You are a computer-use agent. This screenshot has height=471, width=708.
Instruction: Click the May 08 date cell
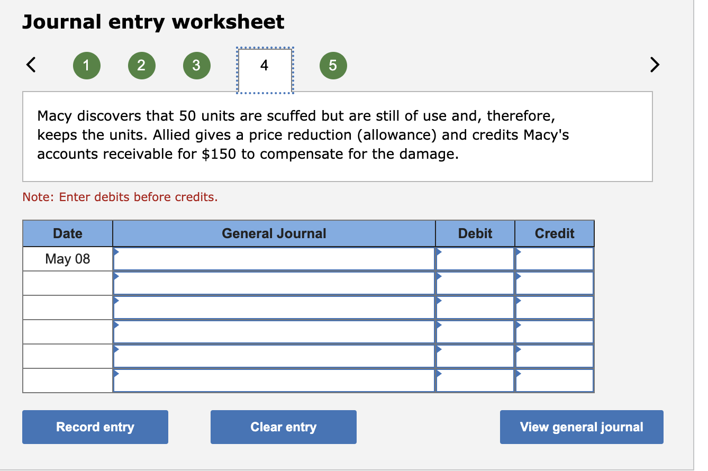[x=68, y=259]
